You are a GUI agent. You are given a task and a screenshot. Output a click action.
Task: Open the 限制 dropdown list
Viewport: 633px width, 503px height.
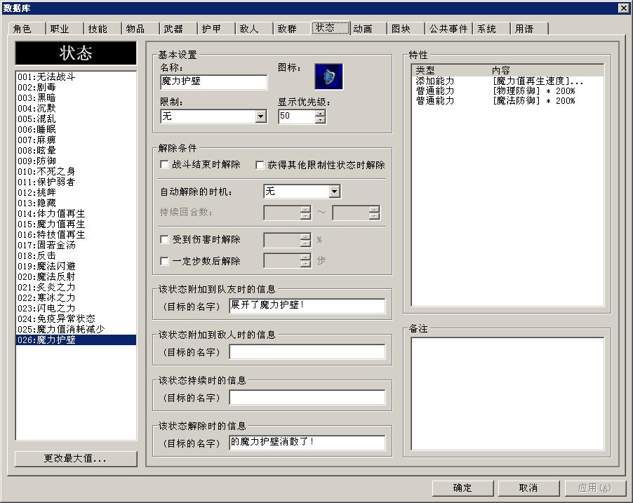tap(261, 116)
